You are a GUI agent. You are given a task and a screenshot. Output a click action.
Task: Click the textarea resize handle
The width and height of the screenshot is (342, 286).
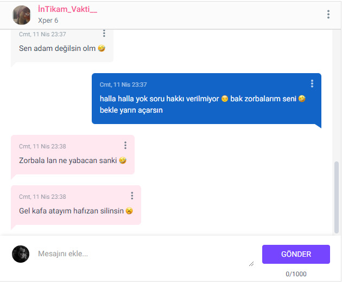pyautogui.click(x=251, y=264)
